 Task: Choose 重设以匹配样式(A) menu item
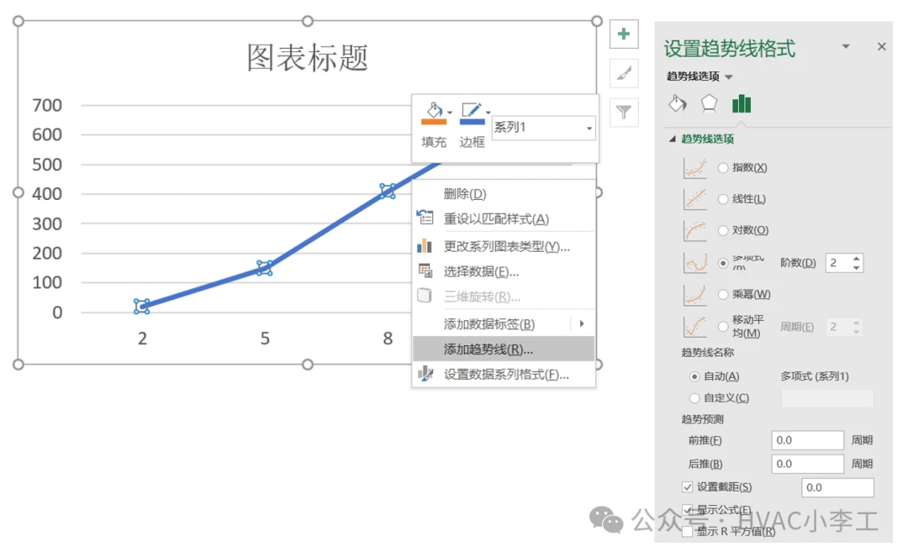click(x=504, y=218)
